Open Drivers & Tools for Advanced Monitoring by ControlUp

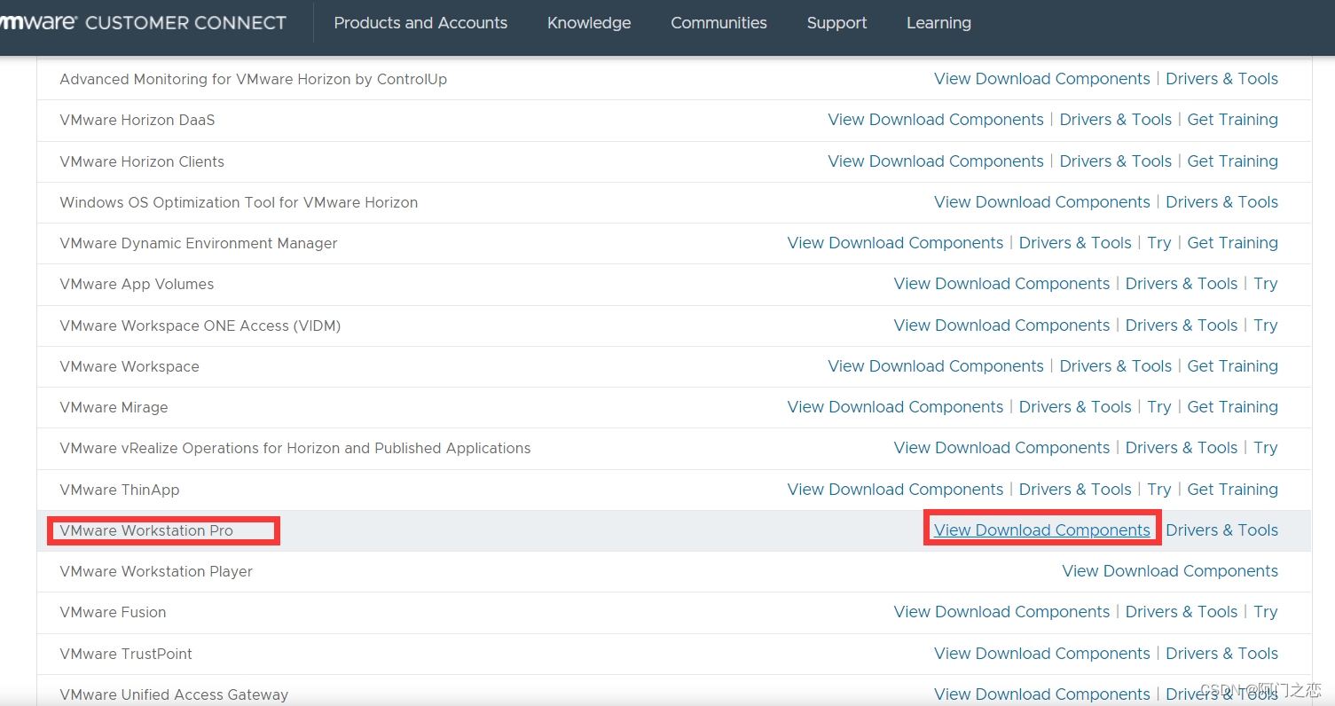coord(1221,79)
